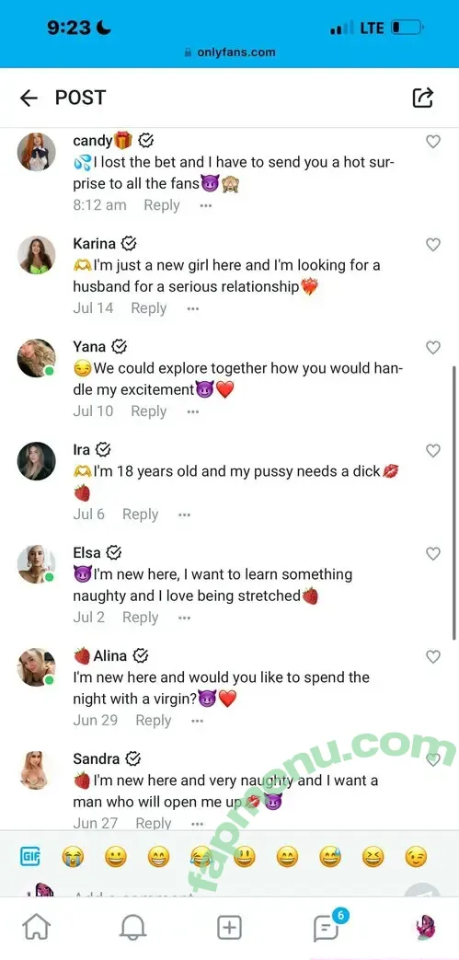Open the share icon in post header
The height and width of the screenshot is (960, 459).
(x=423, y=98)
